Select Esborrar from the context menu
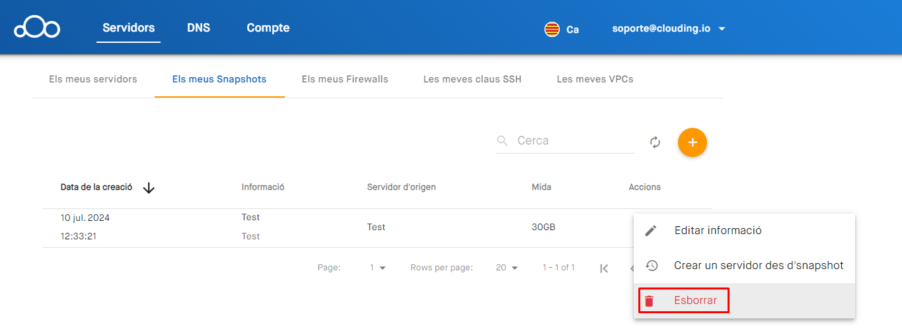 click(x=695, y=301)
